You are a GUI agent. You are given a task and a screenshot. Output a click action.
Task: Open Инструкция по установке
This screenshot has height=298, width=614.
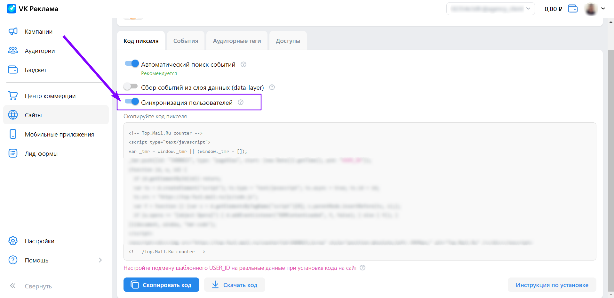click(x=552, y=285)
